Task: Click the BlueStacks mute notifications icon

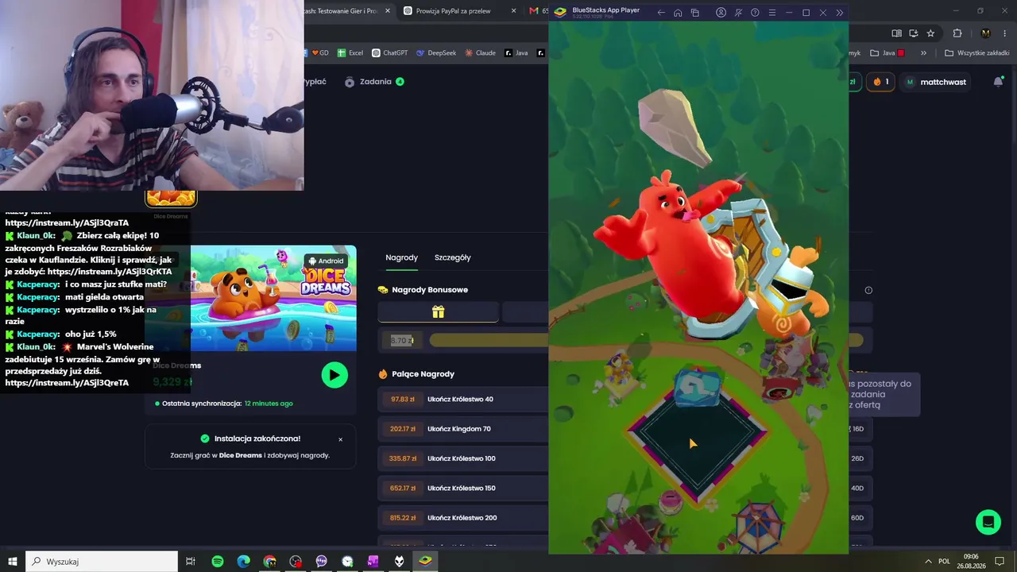Action: 738,13
